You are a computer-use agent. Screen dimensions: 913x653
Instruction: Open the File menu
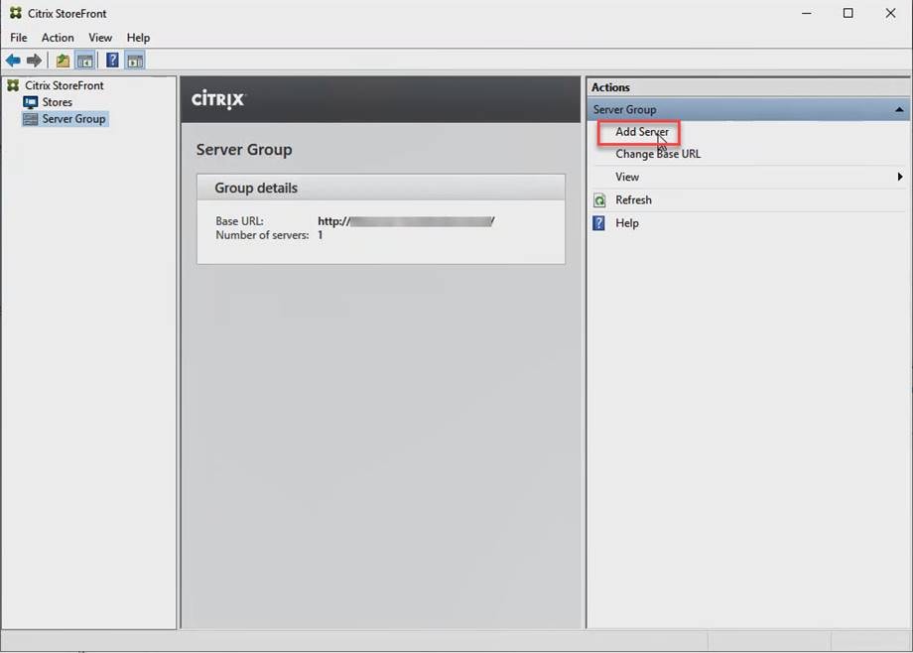tap(19, 38)
